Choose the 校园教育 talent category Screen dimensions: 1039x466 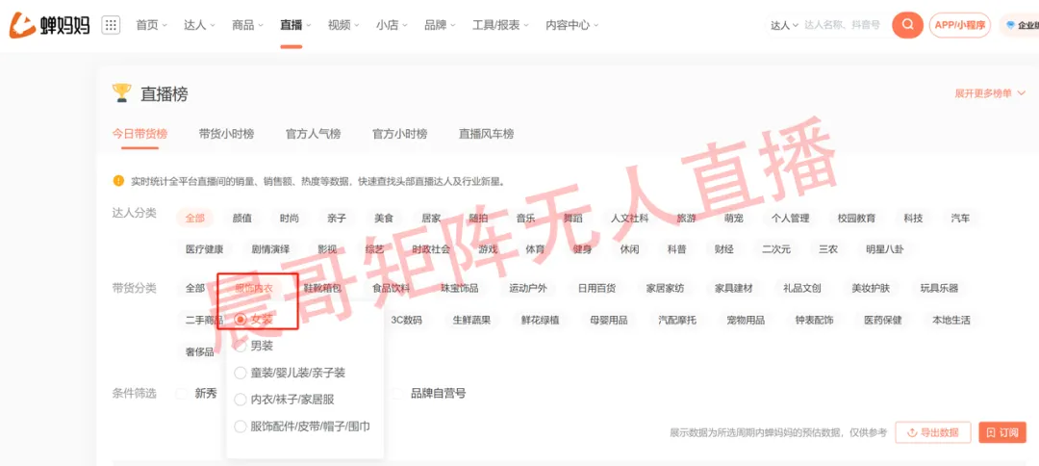(x=856, y=218)
